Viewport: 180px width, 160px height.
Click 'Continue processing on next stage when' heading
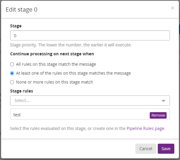pyautogui.click(x=52, y=54)
